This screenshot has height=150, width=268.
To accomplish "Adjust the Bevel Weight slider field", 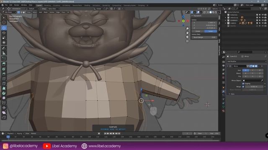I will tap(204, 37).
